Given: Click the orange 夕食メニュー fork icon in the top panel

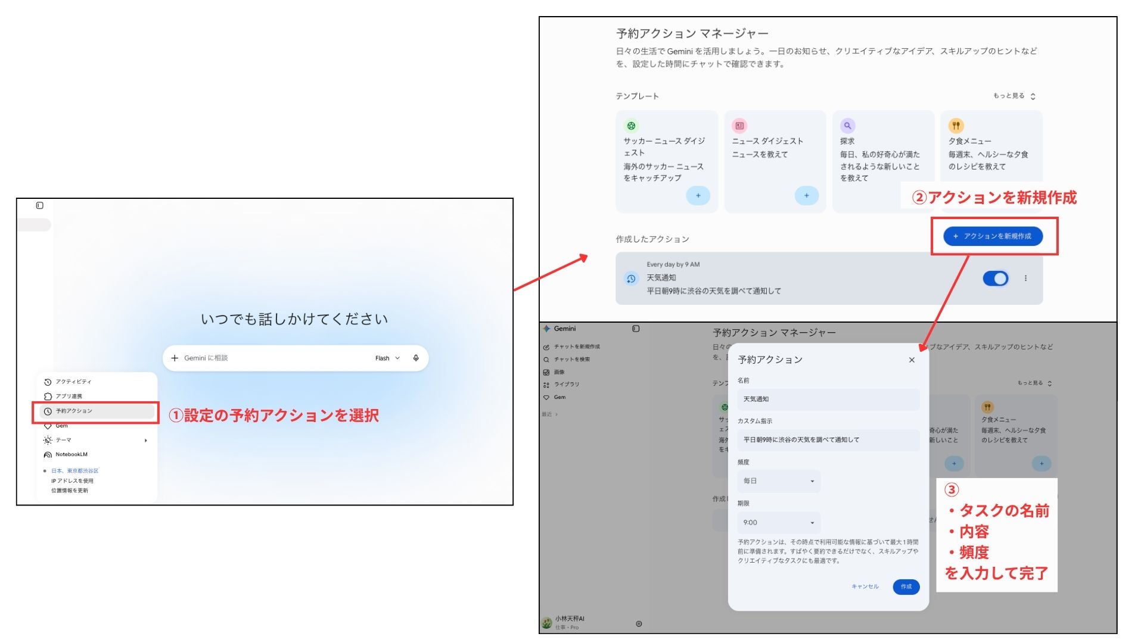Looking at the screenshot, I should pyautogui.click(x=956, y=126).
